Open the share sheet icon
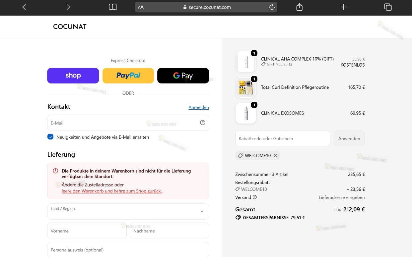 (300, 7)
